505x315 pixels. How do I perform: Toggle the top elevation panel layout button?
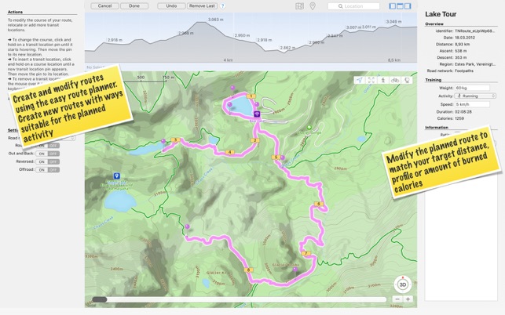pos(400,5)
